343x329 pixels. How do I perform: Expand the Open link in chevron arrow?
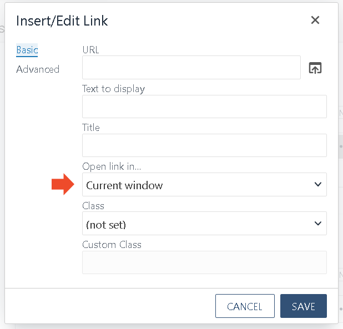pos(318,184)
